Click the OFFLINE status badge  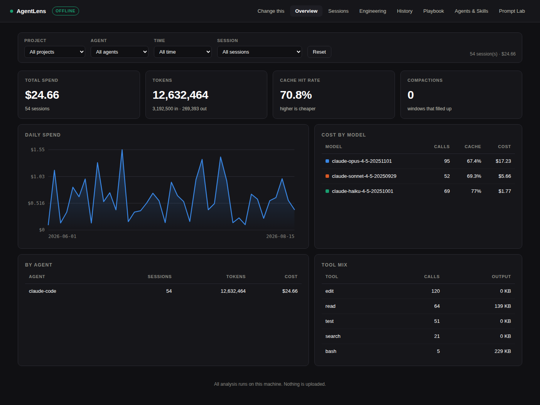pos(66,11)
